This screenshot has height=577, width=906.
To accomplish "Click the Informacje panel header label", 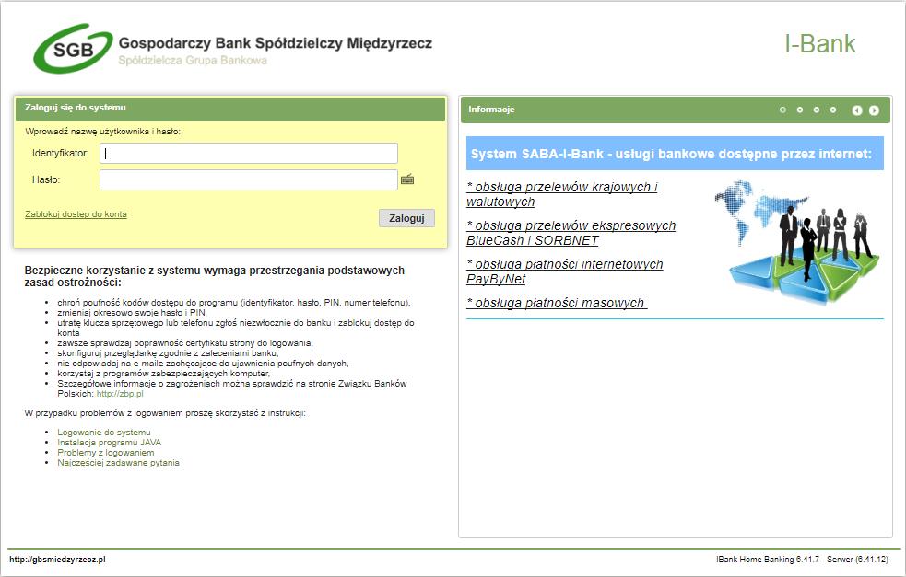I will click(491, 110).
